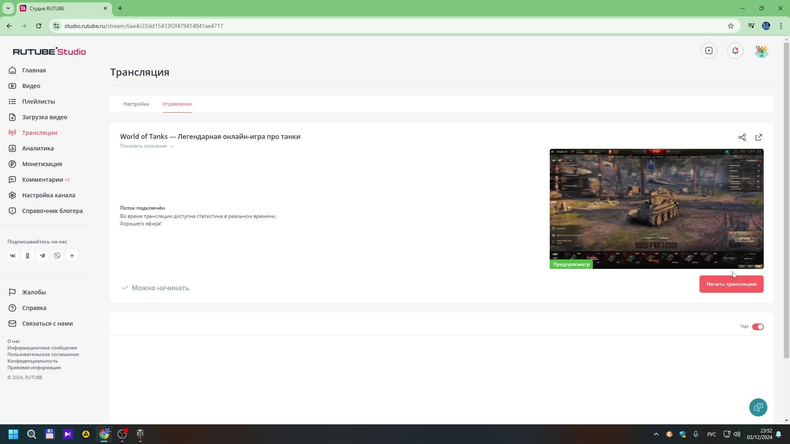This screenshot has height=444, width=790.
Task: Go back with browser back arrow
Action: click(9, 26)
